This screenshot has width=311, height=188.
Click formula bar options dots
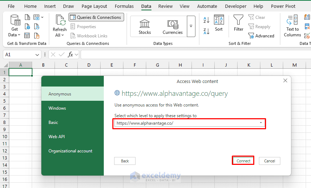45,54
